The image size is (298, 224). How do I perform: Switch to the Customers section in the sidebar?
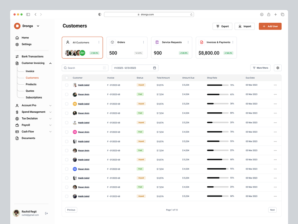[x=32, y=78]
